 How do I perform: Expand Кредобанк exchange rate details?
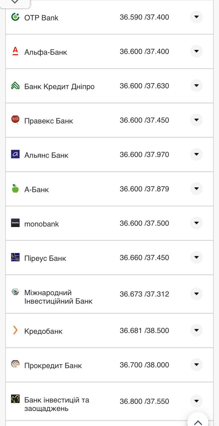coord(196,330)
